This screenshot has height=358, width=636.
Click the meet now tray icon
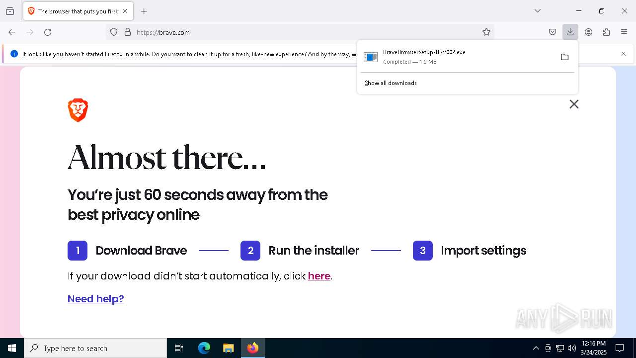coord(548,348)
